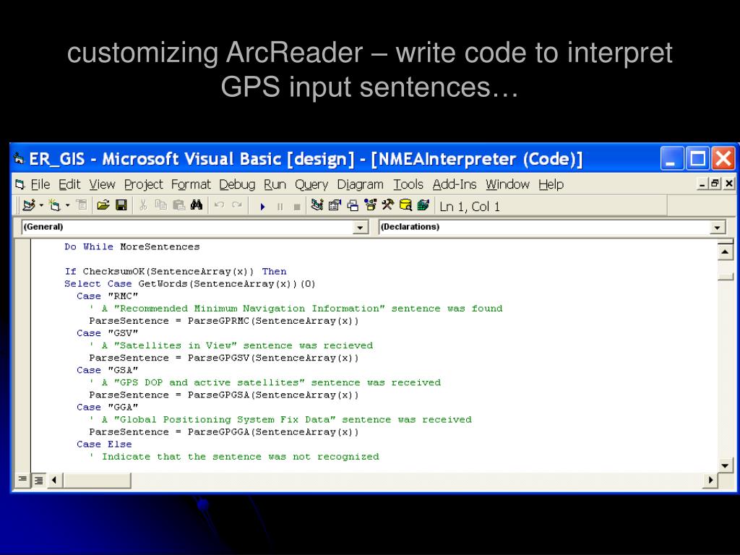Open Find with the binoculars icon

point(197,205)
